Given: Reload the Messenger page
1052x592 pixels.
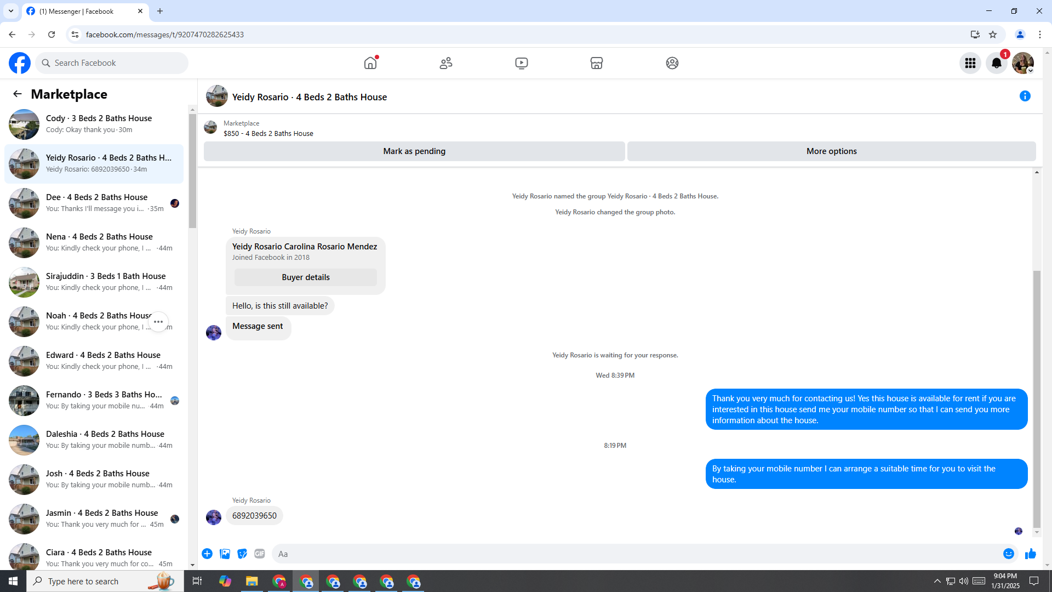Looking at the screenshot, I should coord(52,35).
